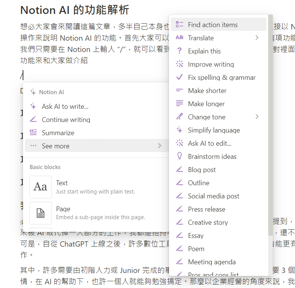Image resolution: width=295 pixels, height=288 pixels.
Task: Select Make longer option
Action: click(x=219, y=104)
